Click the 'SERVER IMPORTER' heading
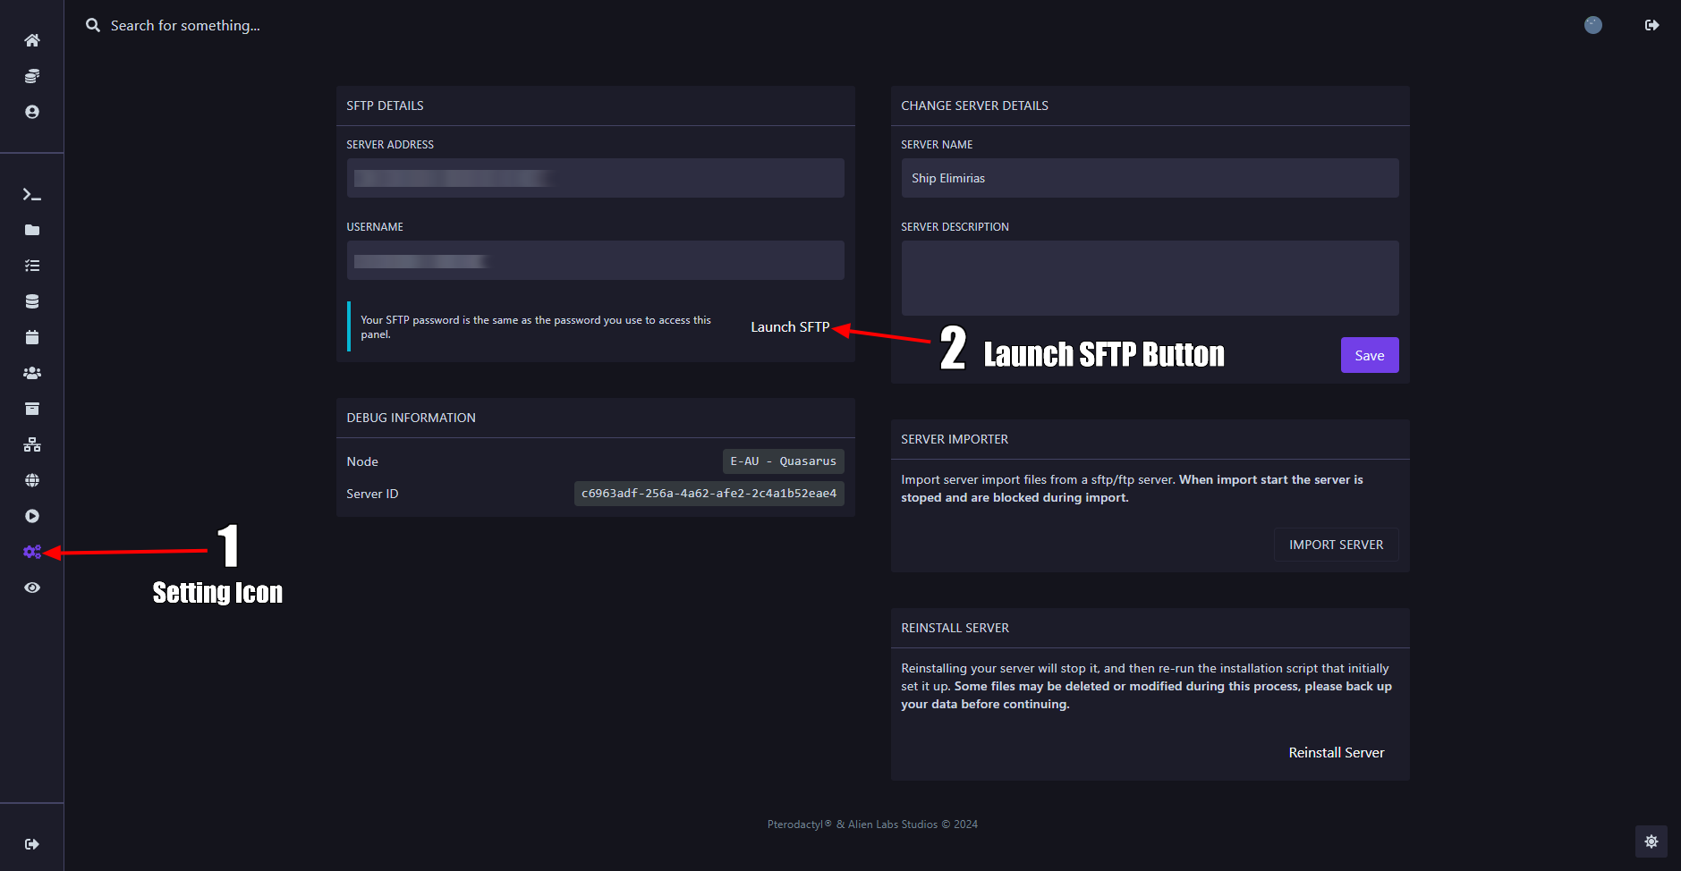 [x=955, y=439]
